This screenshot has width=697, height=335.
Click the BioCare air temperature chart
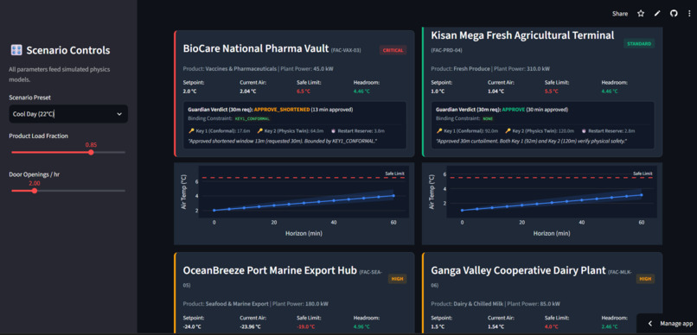[x=294, y=203]
